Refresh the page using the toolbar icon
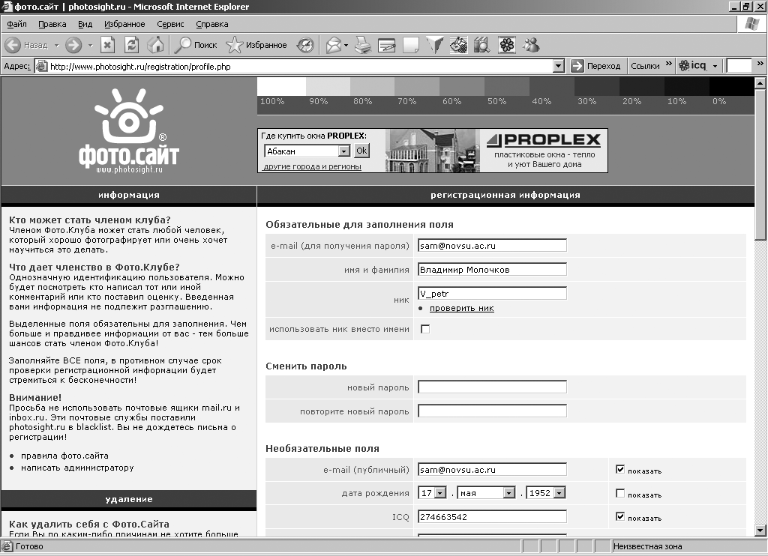Screen dimensions: 768x556 click(x=131, y=46)
